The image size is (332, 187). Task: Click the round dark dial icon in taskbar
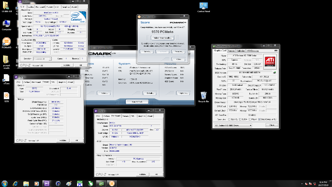(x=58, y=183)
